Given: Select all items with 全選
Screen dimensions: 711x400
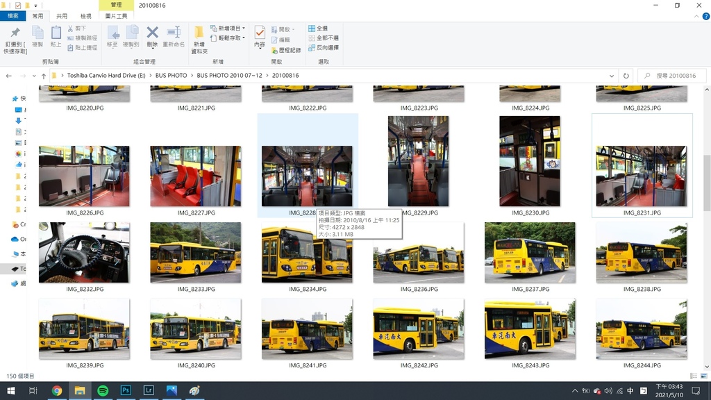Looking at the screenshot, I should (318, 28).
